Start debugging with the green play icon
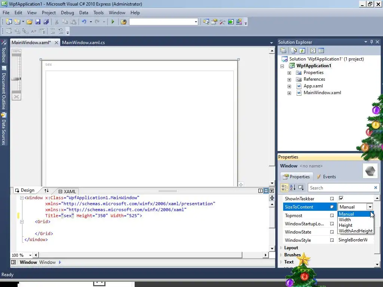The width and height of the screenshot is (383, 287). pos(113,22)
